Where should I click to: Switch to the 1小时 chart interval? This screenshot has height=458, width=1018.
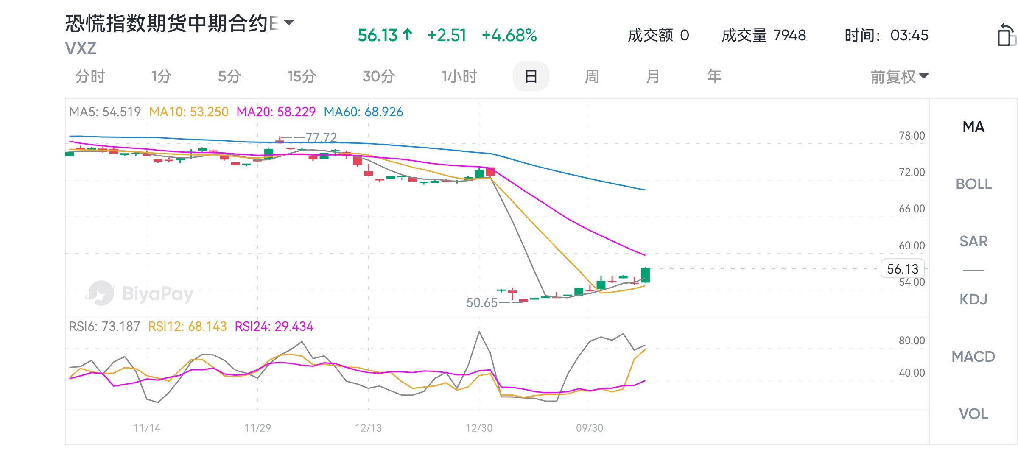tap(459, 77)
